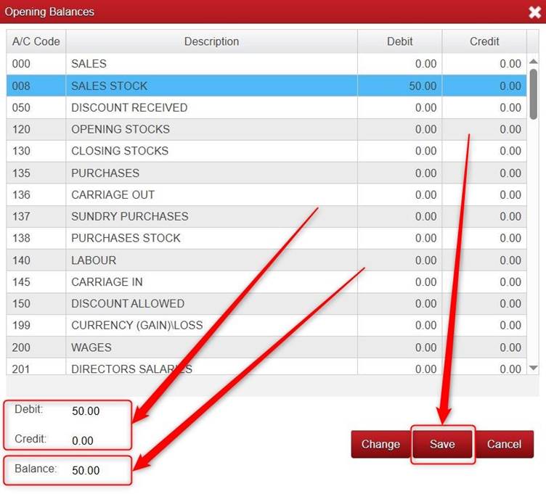Click the debit cell of OPENING STOCKS row
Image resolution: width=546 pixels, height=494 pixels.
point(400,129)
